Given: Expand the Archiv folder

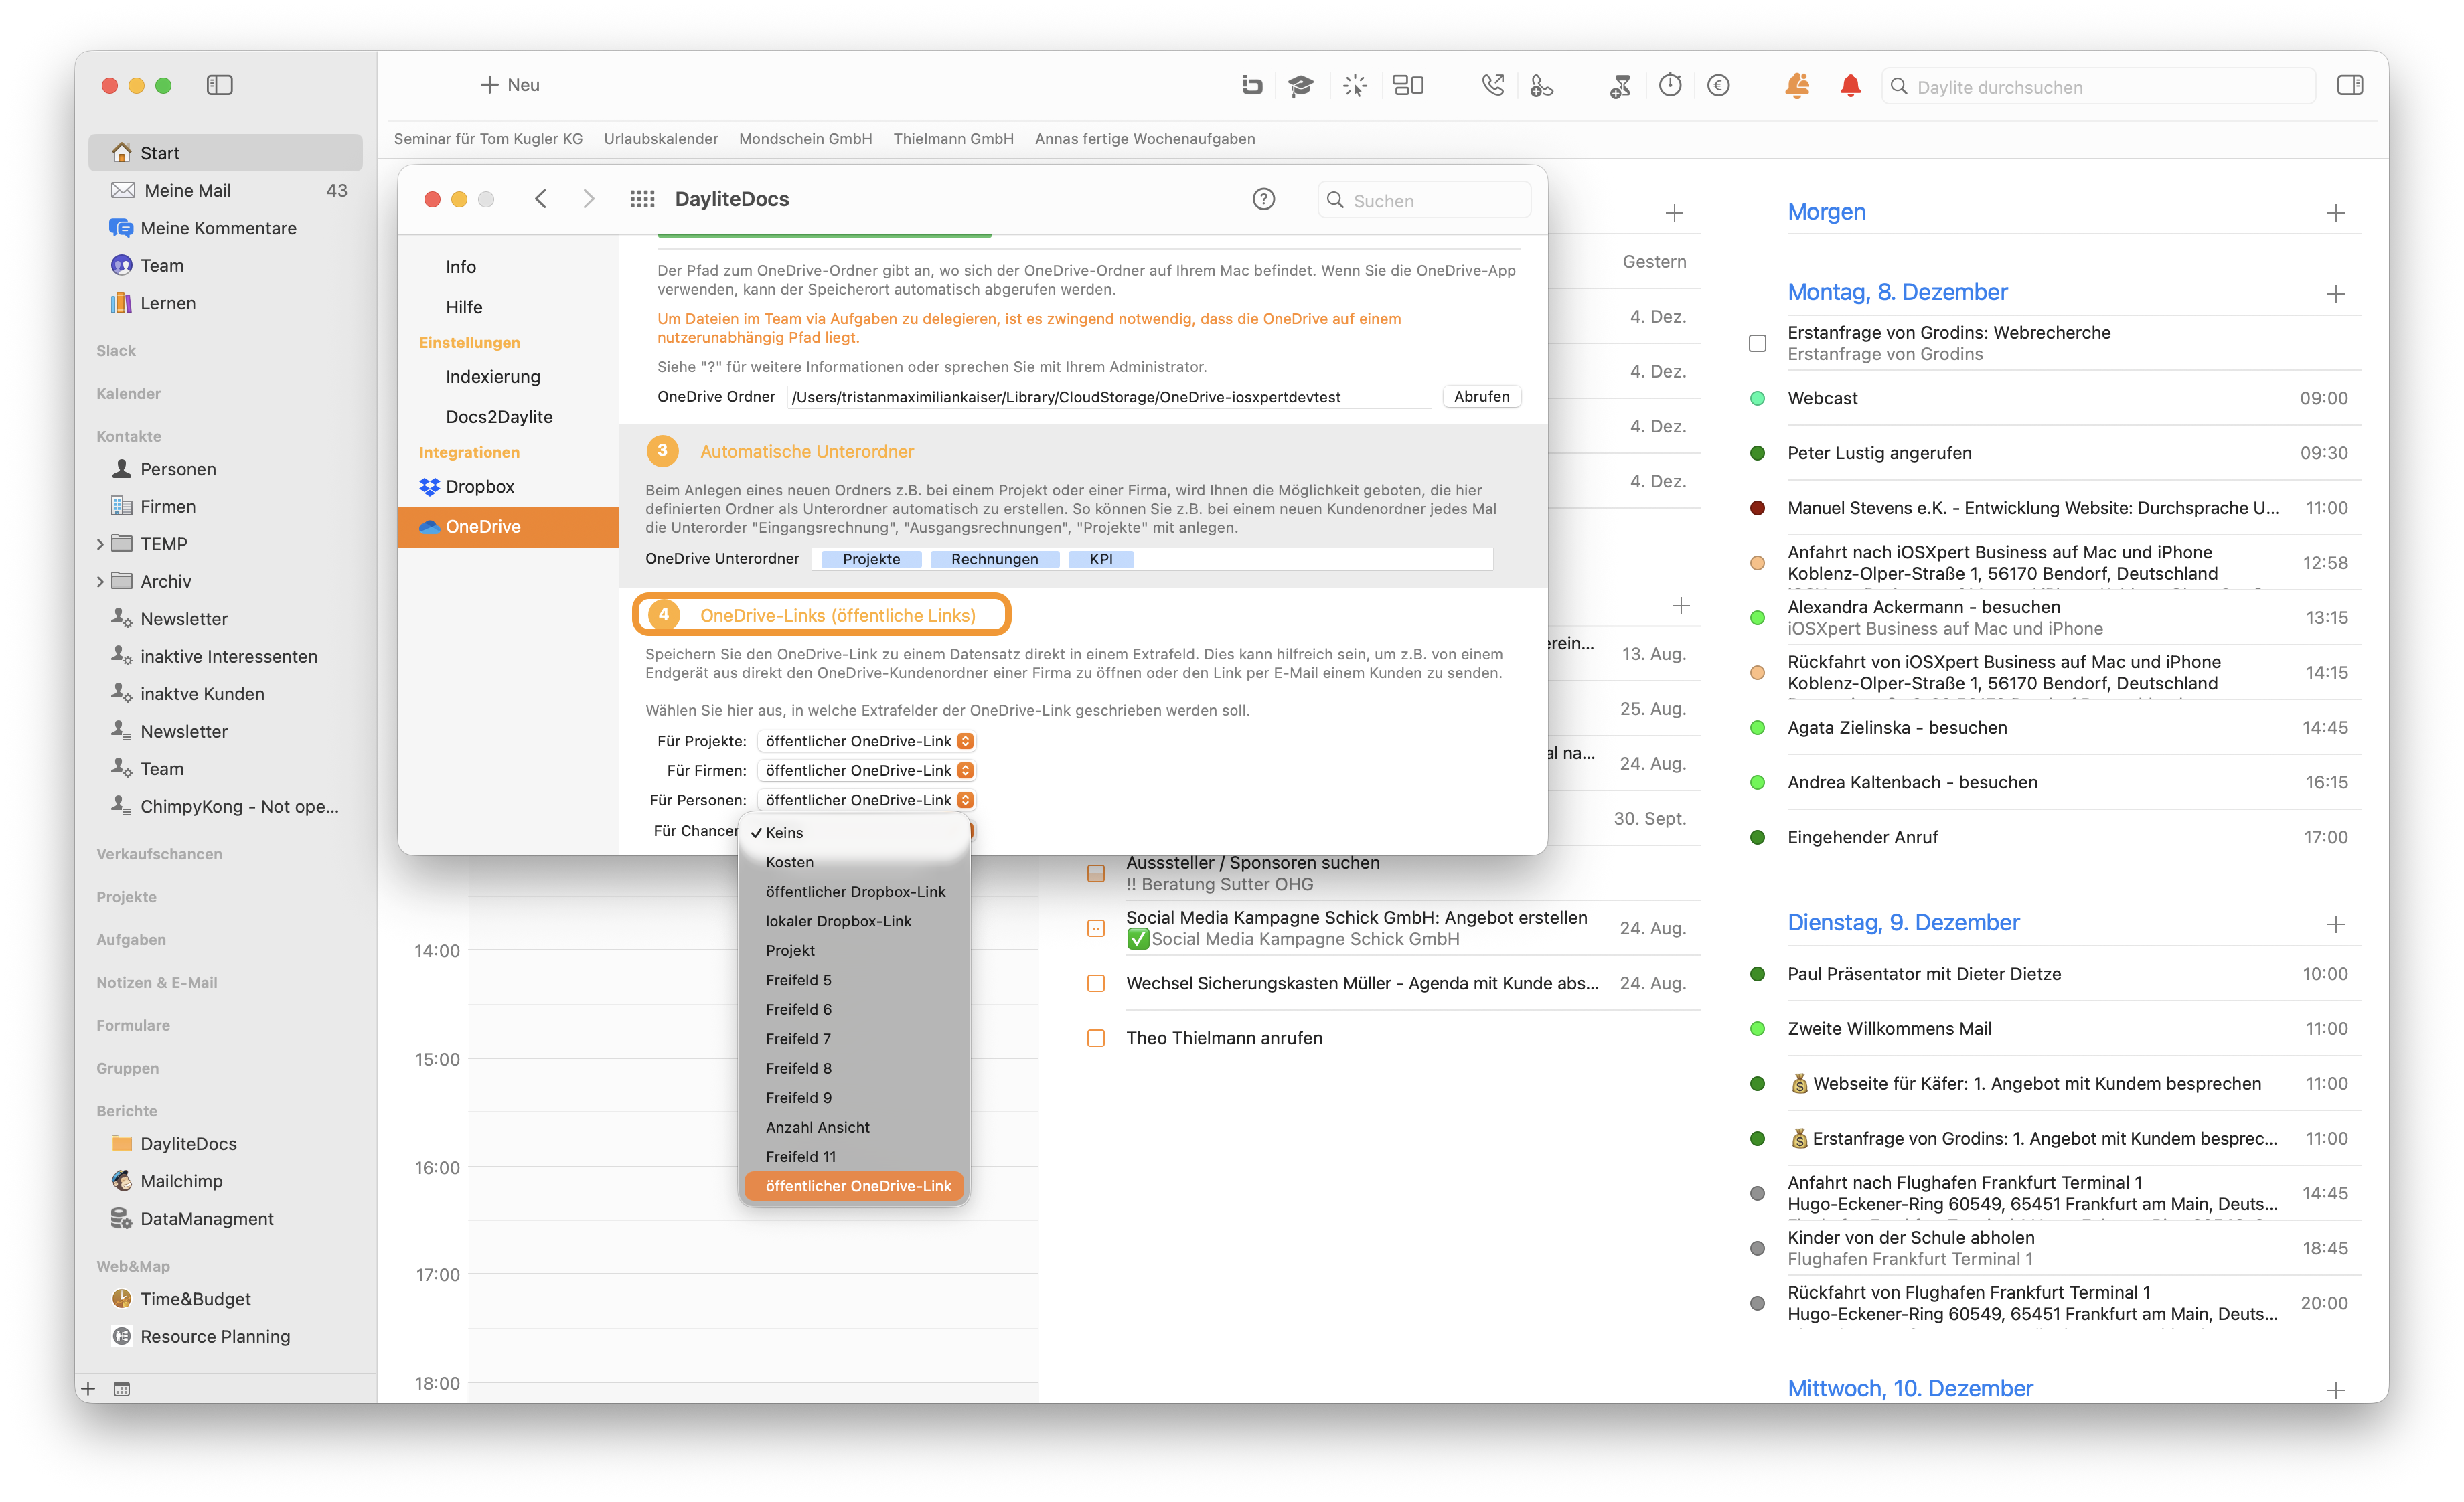Looking at the screenshot, I should pos(100,580).
